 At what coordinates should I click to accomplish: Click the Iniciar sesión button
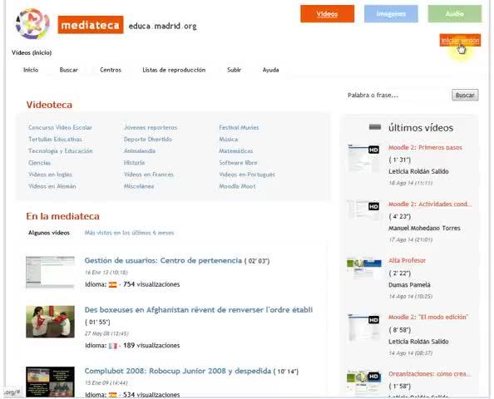(460, 40)
